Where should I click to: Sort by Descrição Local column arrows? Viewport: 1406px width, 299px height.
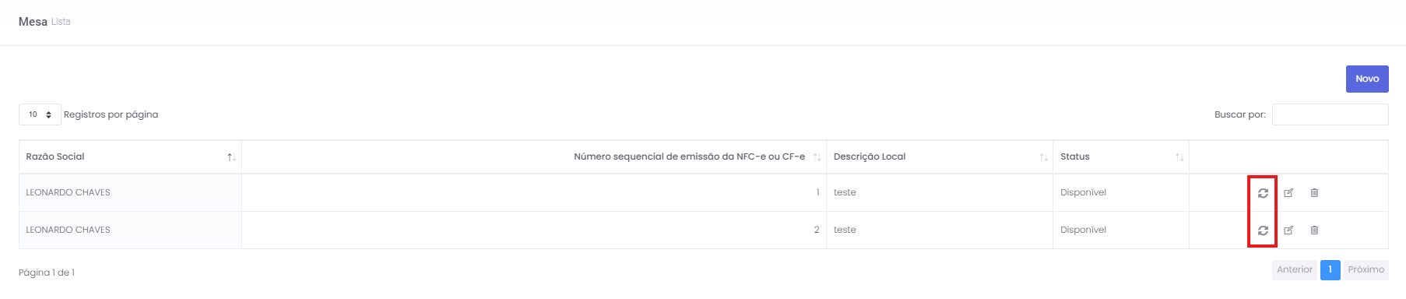click(1043, 157)
